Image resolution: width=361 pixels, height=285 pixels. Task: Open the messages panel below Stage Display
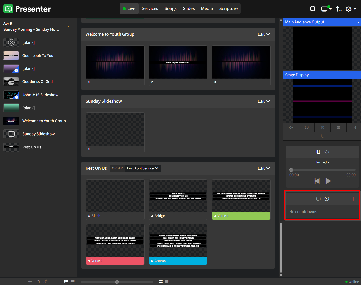pyautogui.click(x=306, y=128)
